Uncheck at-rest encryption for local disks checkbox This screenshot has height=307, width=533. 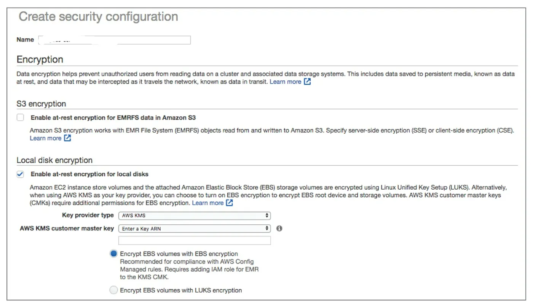(x=20, y=174)
